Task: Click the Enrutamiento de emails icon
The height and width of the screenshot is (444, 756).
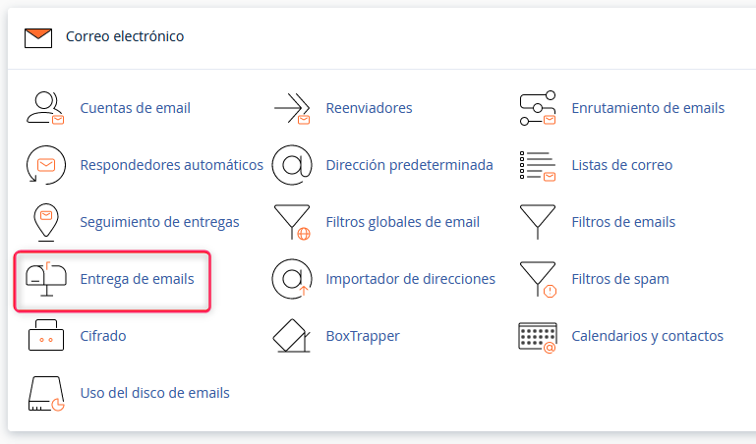Action: pos(538,108)
